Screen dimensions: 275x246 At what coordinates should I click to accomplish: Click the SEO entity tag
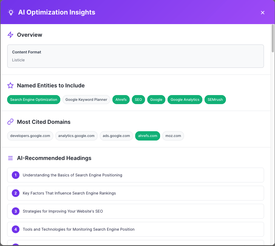click(138, 99)
